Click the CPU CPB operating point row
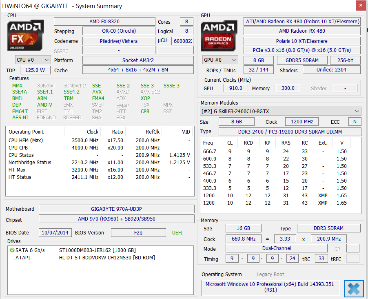 pyautogui.click(x=100, y=147)
